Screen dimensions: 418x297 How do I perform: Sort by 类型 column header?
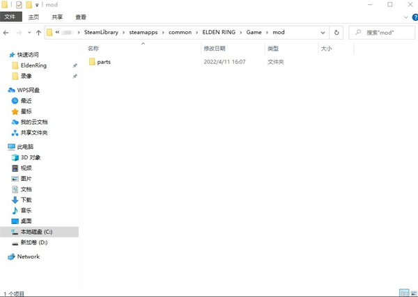pyautogui.click(x=273, y=49)
